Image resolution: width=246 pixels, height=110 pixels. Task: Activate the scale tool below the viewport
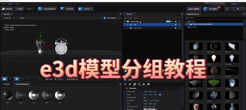[x=28, y=79]
